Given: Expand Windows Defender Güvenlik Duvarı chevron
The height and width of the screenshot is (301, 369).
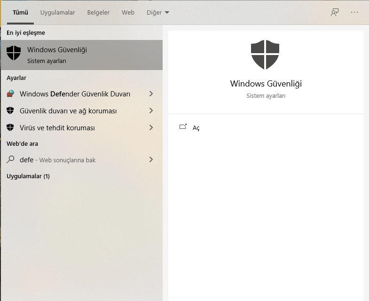Looking at the screenshot, I should coord(151,94).
